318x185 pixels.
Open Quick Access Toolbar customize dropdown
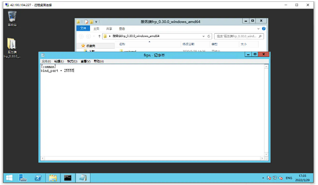[x=96, y=21]
